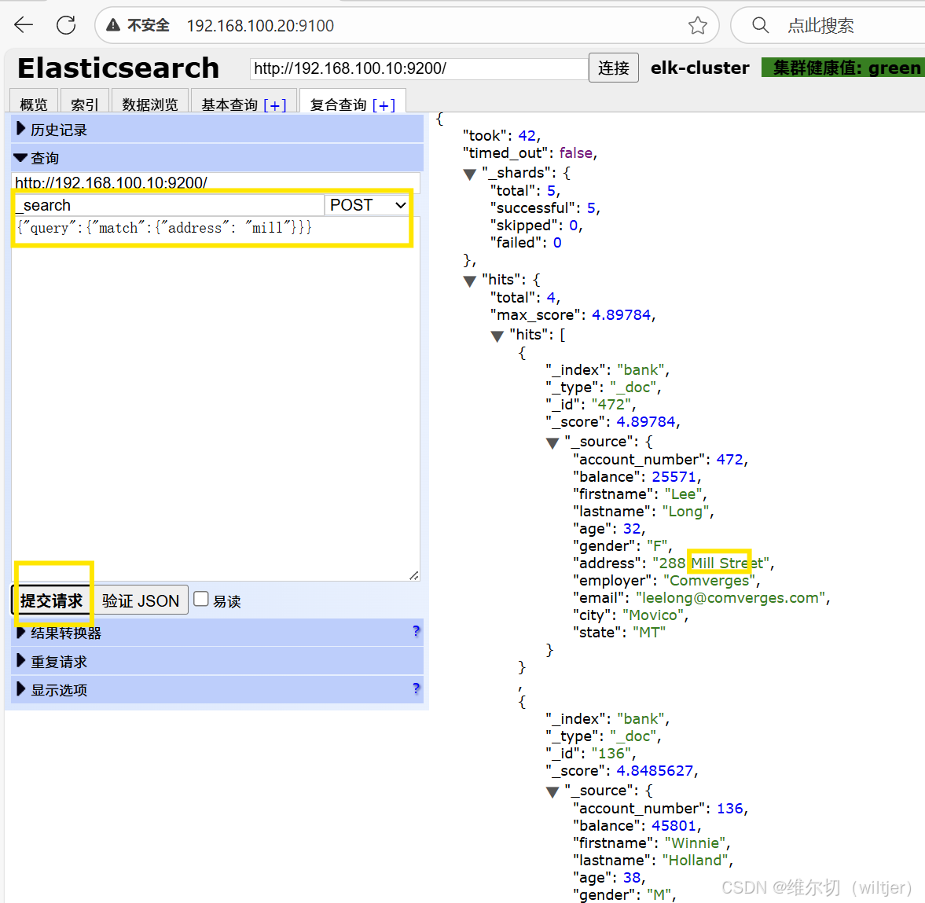925x903 pixels.
Task: Expand the 显示选项 section
Action: tap(217, 689)
